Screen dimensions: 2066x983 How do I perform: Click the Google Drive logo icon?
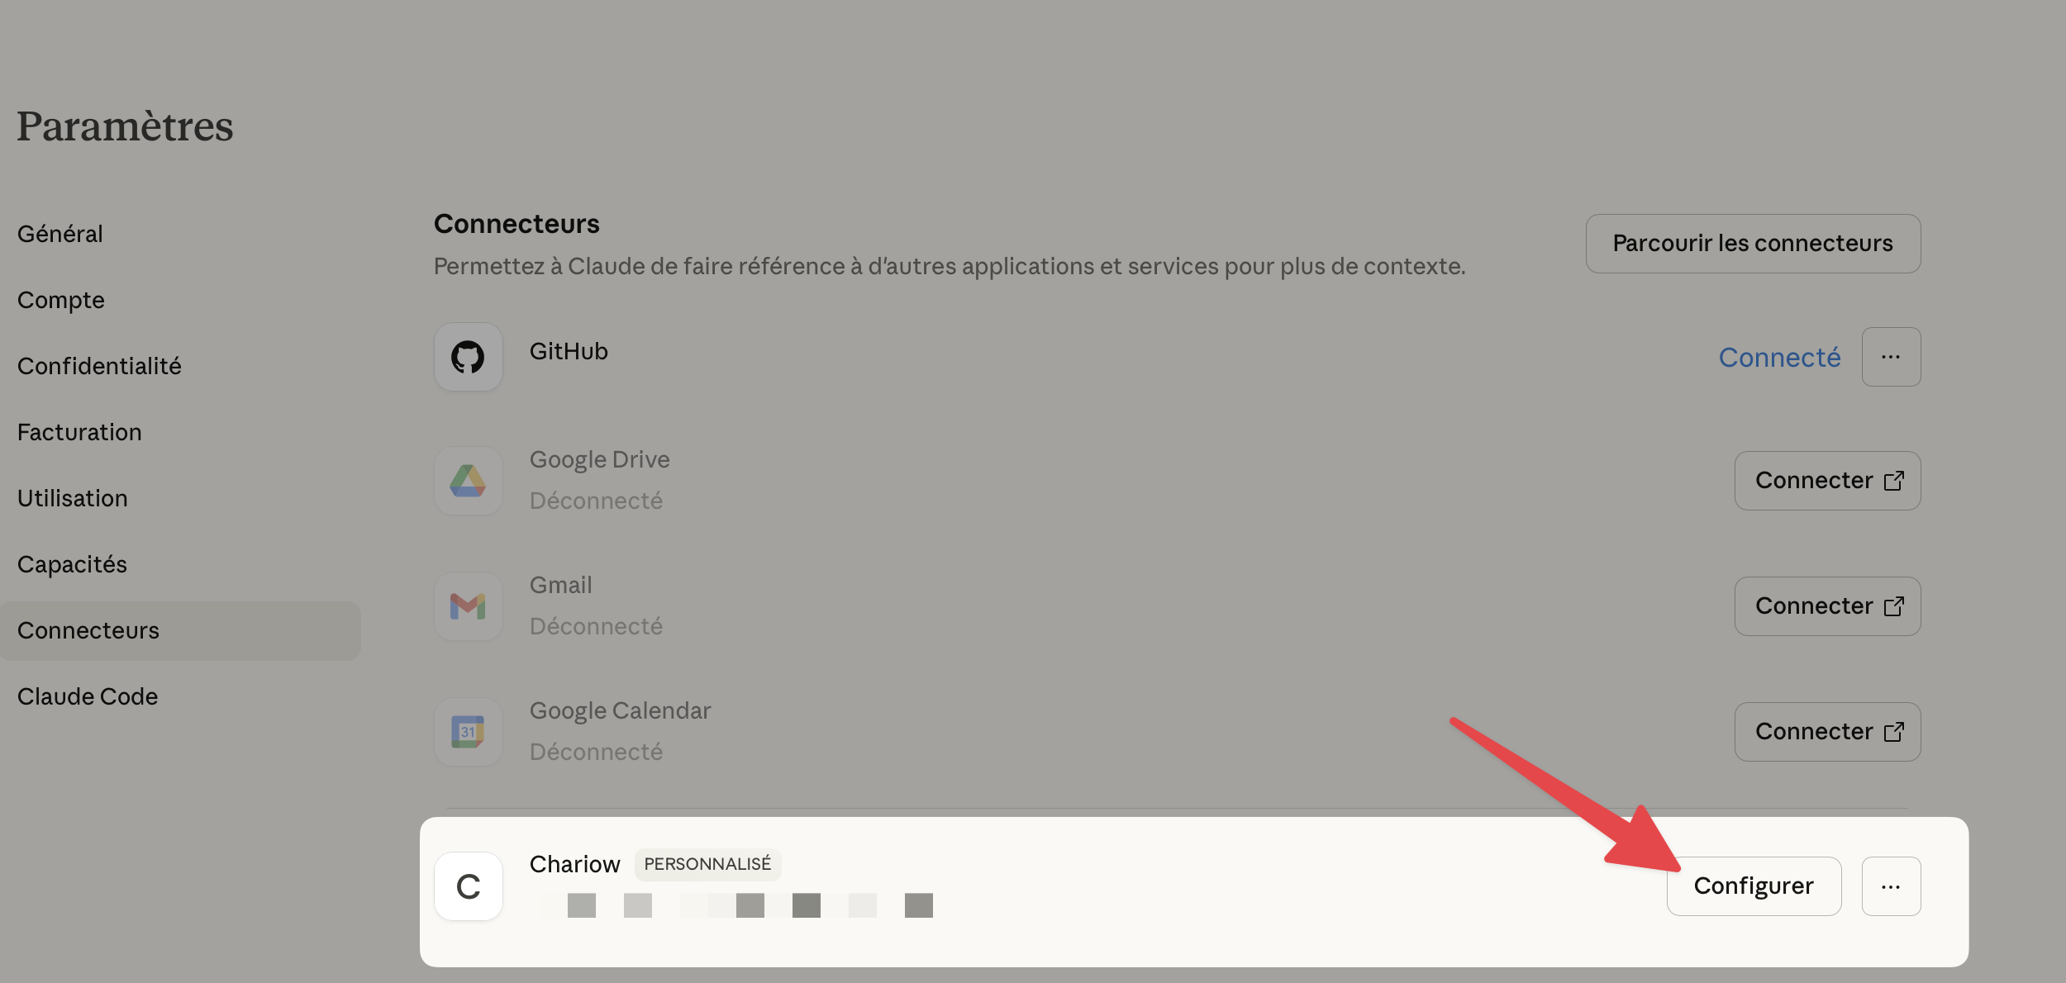468,481
